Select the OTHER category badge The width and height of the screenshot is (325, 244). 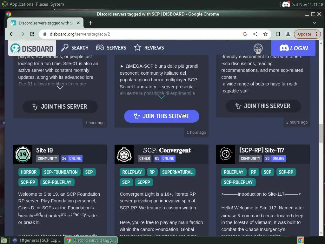[x=145, y=159]
